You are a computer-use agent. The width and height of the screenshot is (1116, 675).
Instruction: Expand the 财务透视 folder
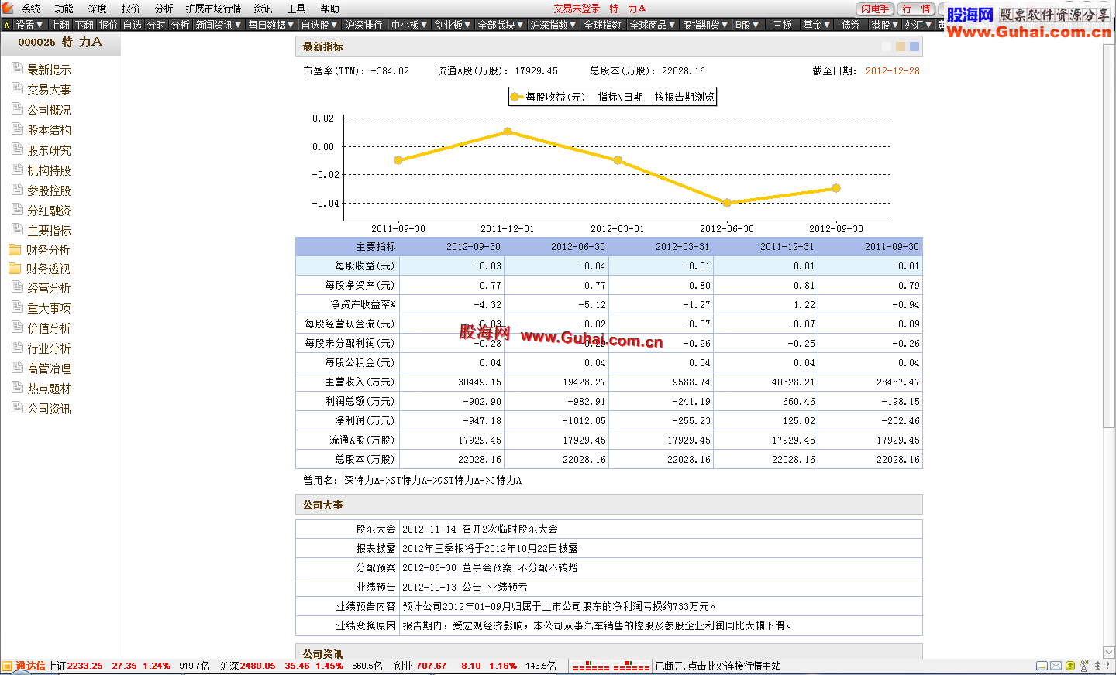coord(40,269)
